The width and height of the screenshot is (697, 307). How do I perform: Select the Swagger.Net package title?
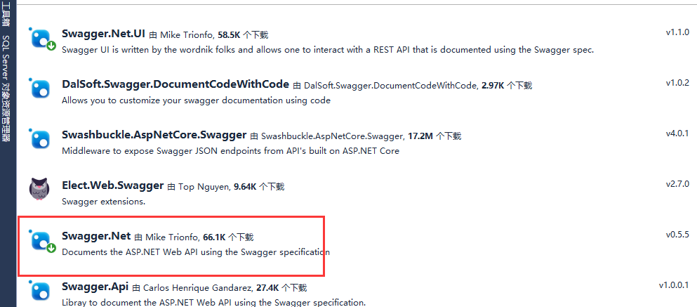(x=96, y=236)
